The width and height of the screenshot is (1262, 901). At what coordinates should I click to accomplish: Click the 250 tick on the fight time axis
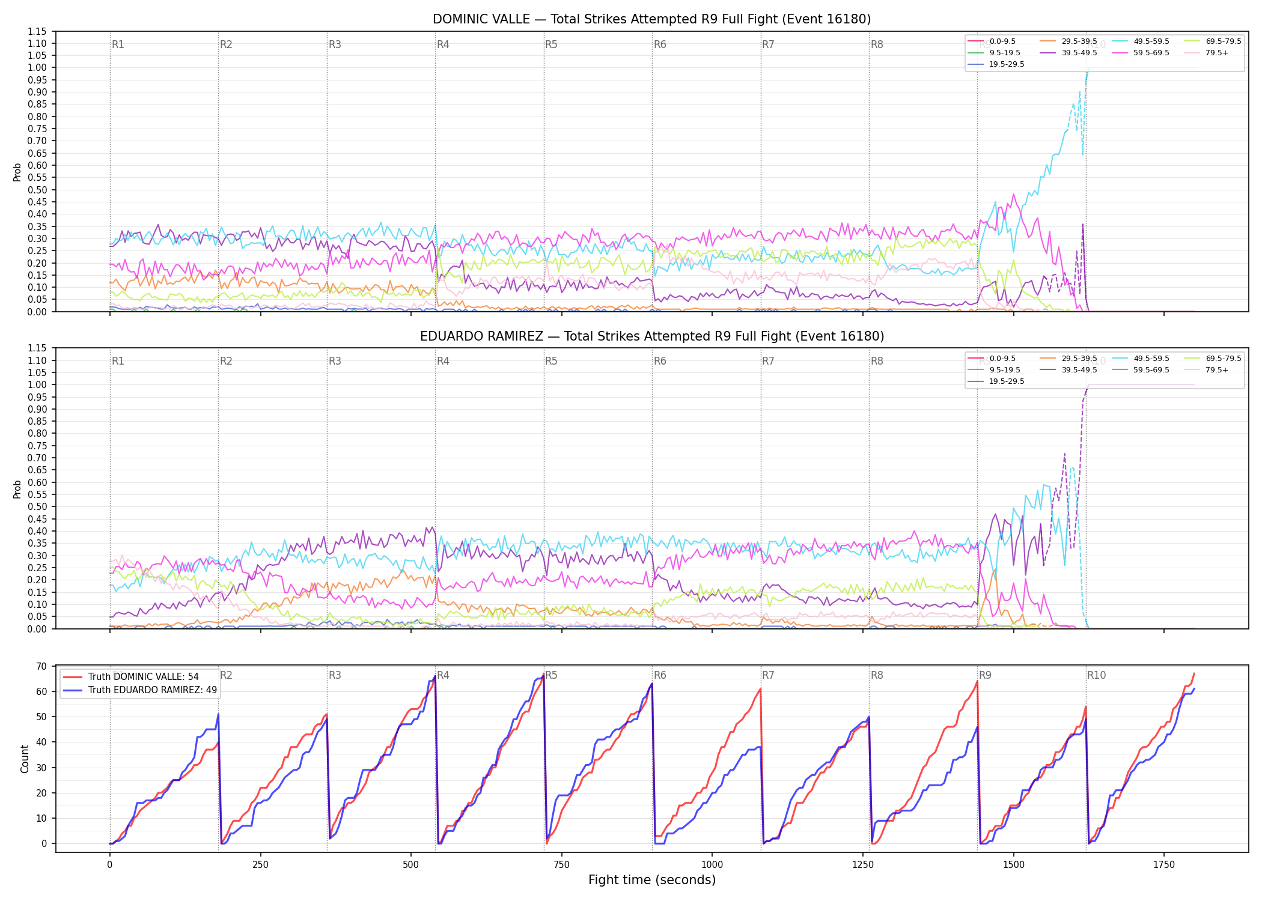[x=260, y=865]
